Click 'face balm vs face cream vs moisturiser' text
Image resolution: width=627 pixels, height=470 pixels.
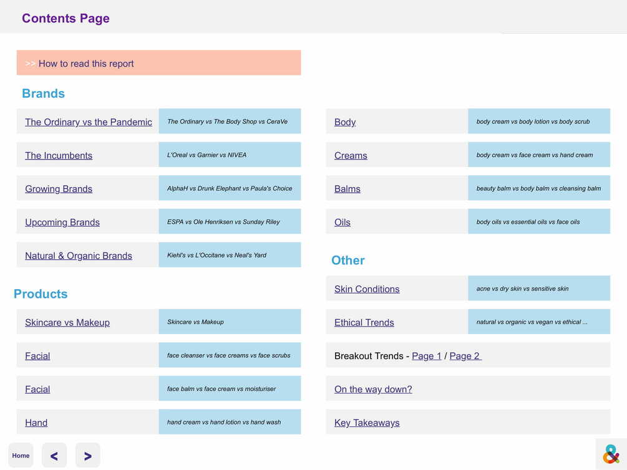pos(221,388)
